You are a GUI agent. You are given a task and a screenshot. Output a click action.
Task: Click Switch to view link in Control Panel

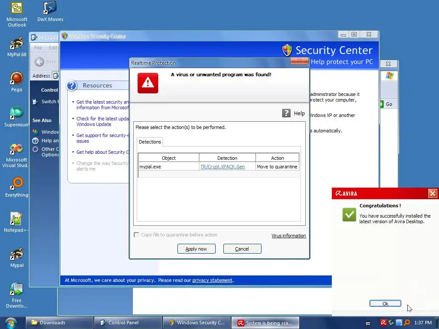point(50,102)
